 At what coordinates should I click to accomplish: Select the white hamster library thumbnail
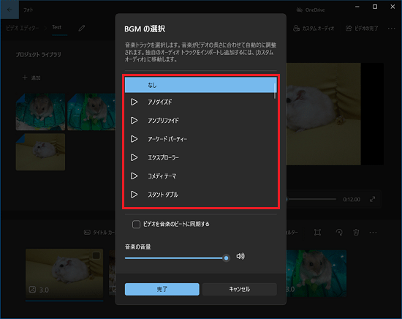40,152
